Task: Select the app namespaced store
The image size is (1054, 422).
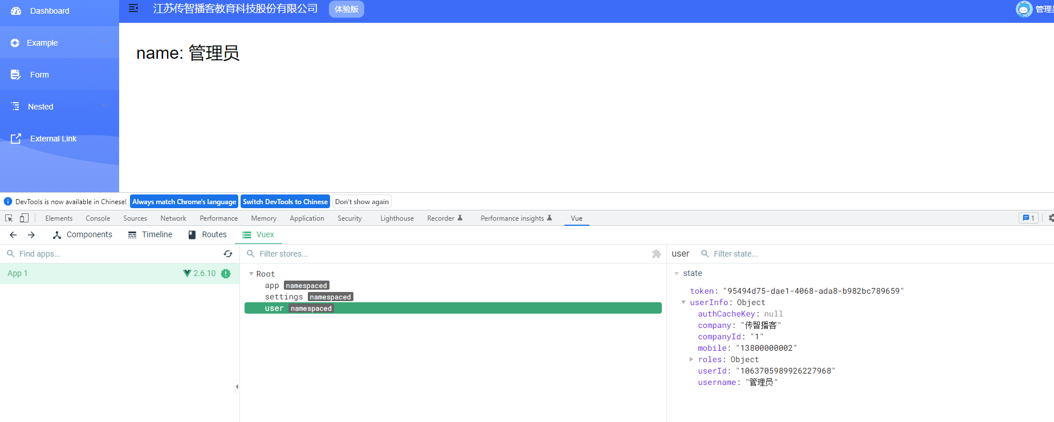Action: click(453, 285)
